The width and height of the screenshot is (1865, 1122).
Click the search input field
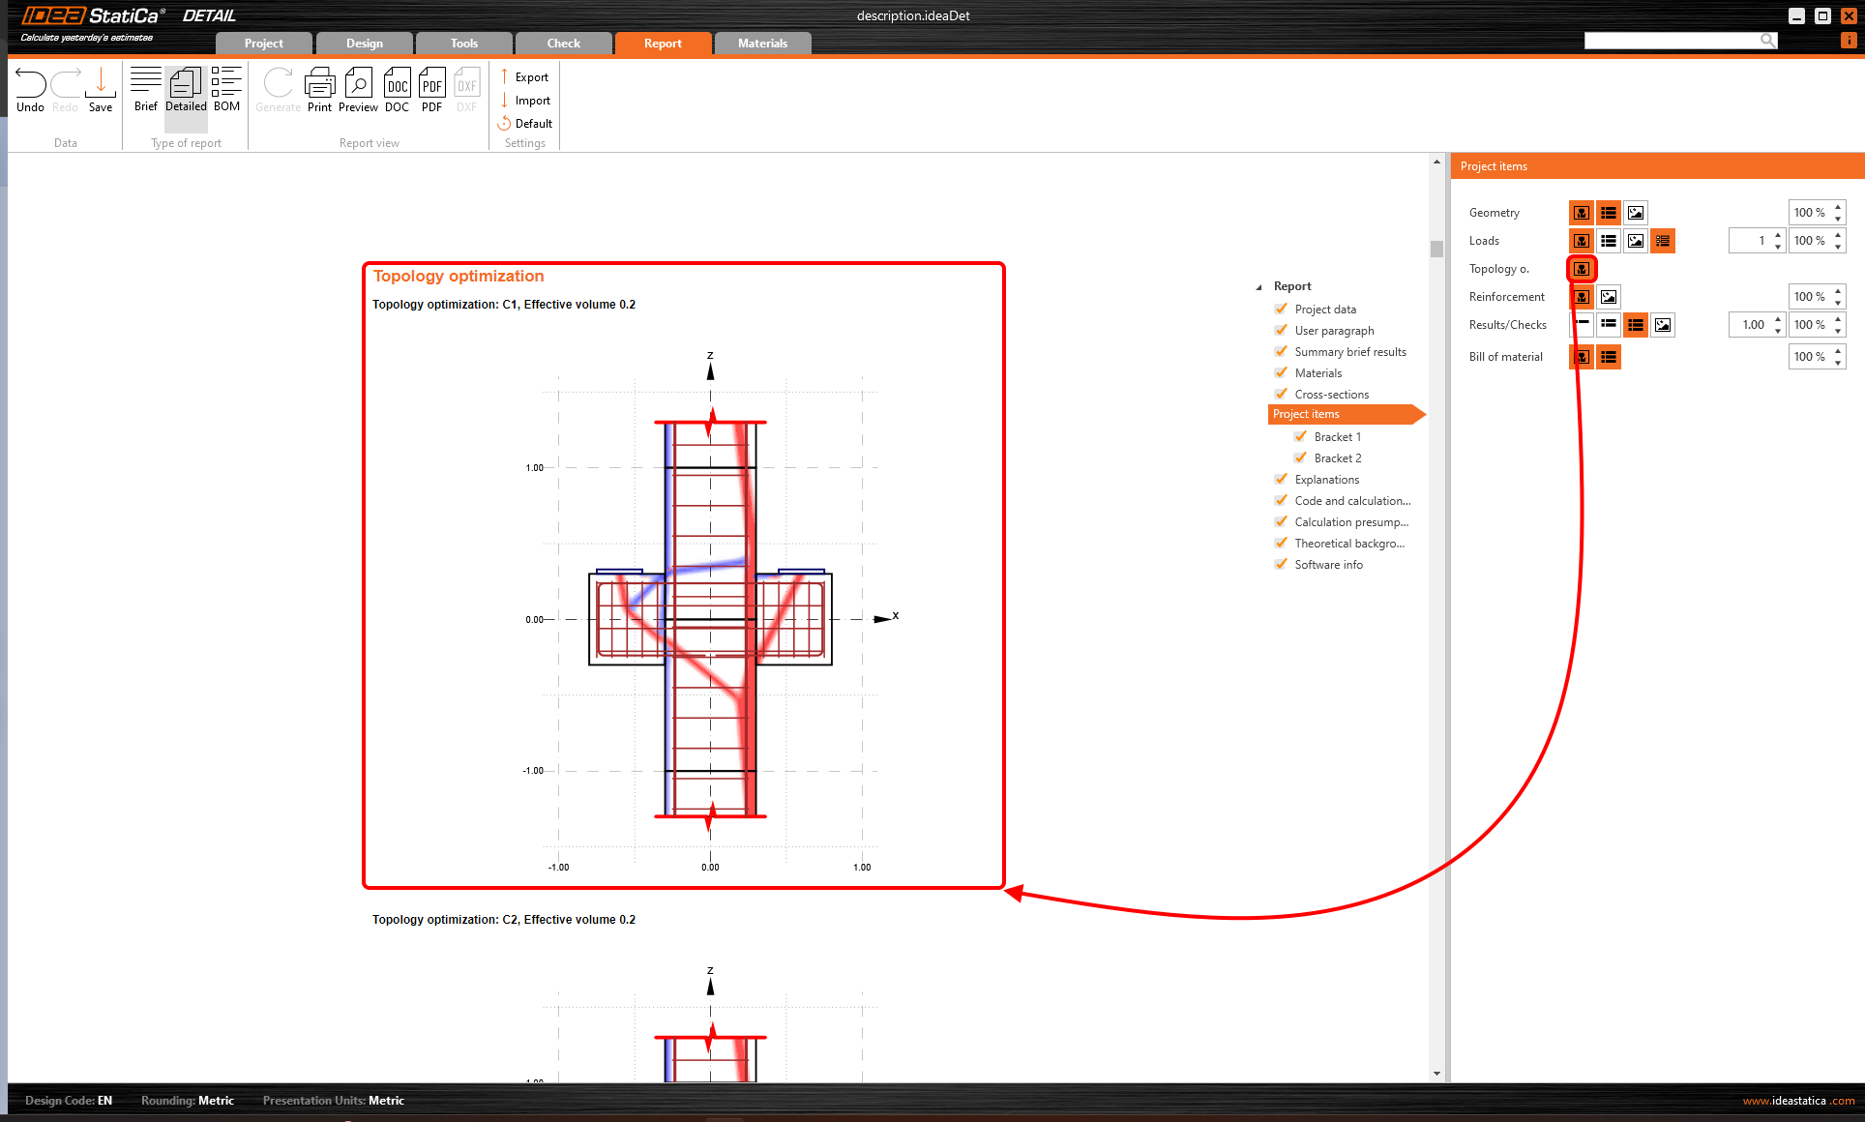coord(1671,40)
